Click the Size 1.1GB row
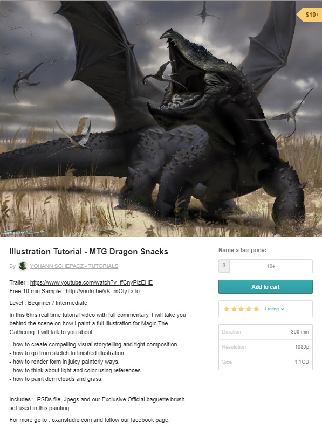 click(265, 362)
